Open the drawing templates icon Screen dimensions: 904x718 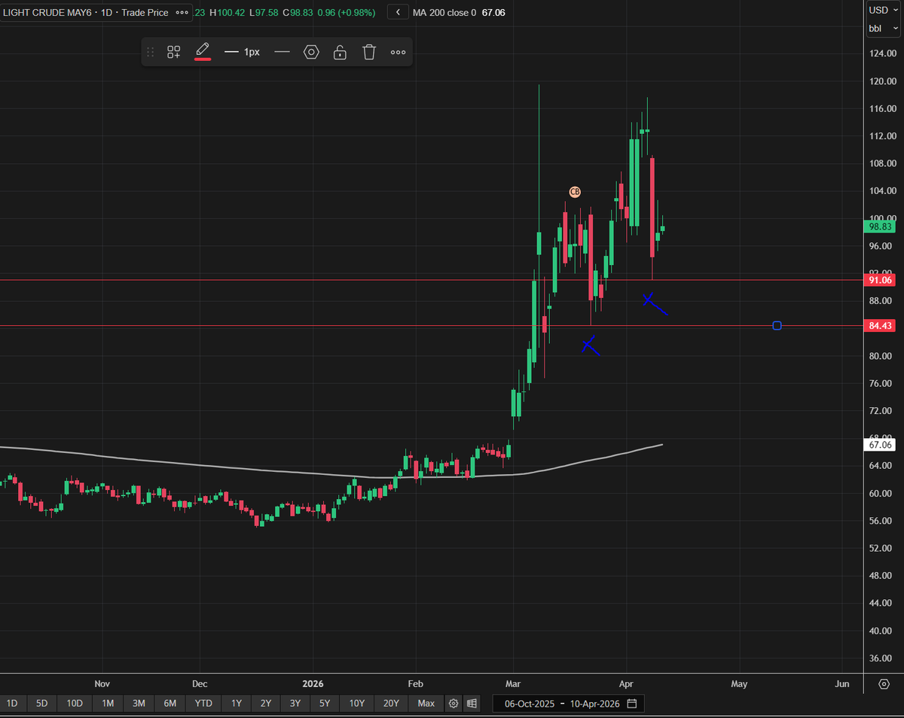[174, 52]
